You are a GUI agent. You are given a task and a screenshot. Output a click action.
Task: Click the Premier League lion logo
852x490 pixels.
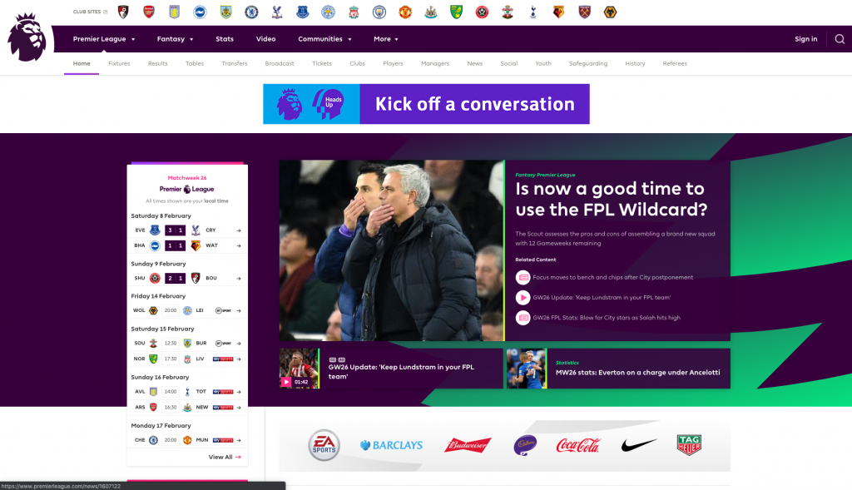coord(29,37)
